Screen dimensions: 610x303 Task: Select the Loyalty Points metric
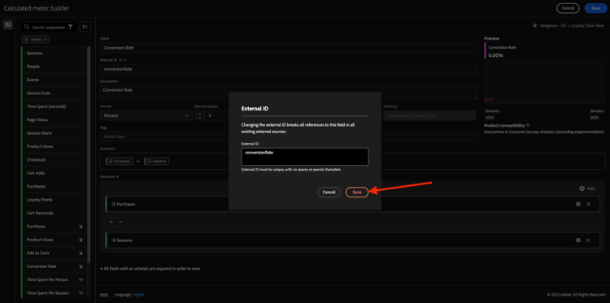(54, 200)
